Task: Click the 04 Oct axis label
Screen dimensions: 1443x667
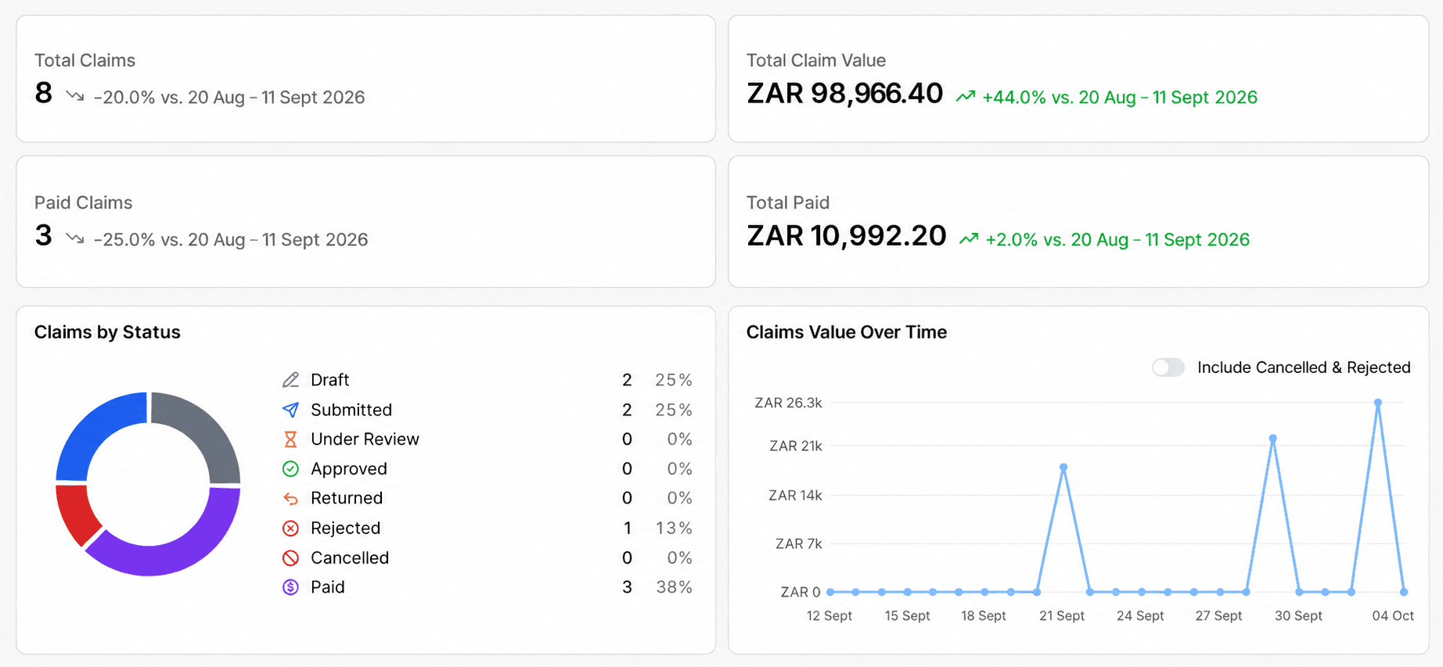Action: tap(1393, 615)
